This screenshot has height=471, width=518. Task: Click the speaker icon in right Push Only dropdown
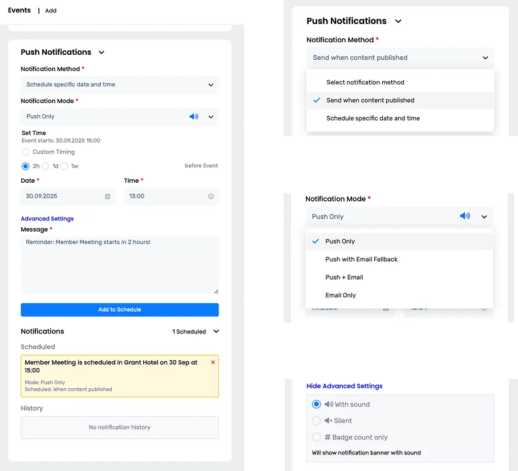point(465,216)
